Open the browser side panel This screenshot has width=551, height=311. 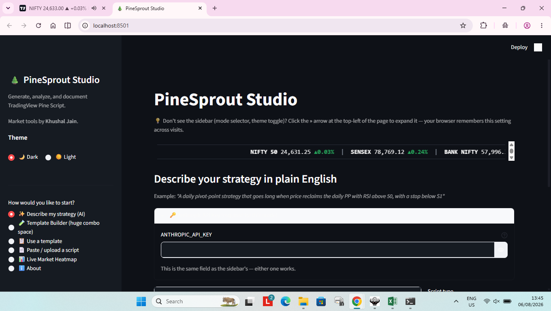(68, 26)
